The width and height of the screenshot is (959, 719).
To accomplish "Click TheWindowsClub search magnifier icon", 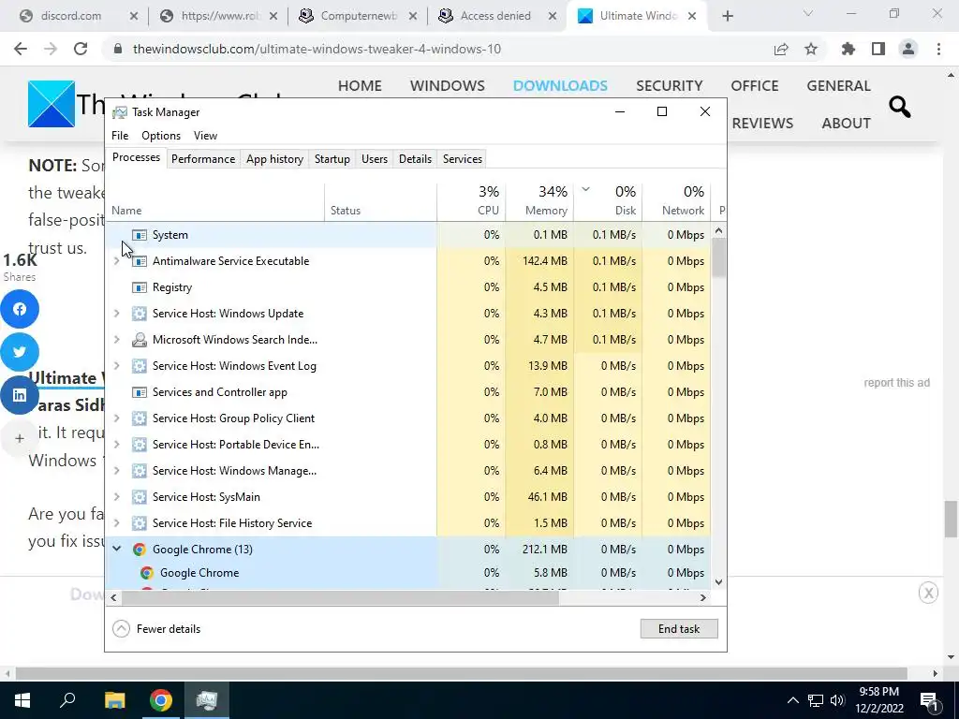I will click(899, 107).
